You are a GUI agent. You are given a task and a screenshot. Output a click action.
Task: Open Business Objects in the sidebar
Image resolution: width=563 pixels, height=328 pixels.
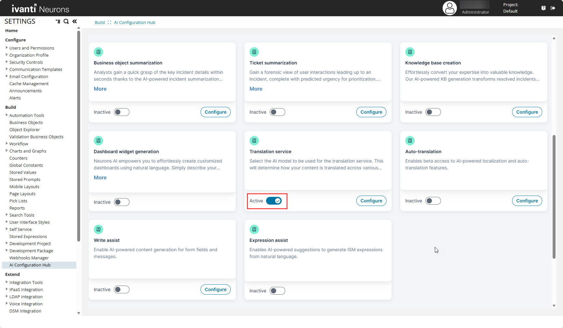click(26, 122)
